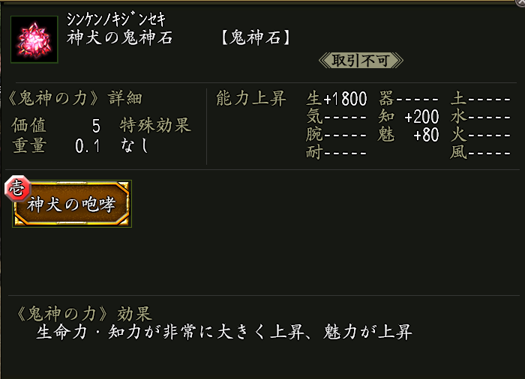Viewport: 525px width, 379px height.
Task: Select the 神犬の咆哮 skill button
Action: pos(72,204)
